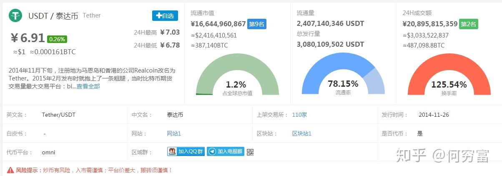Click the ¥20,895,815,359 24H volume value
The height and width of the screenshot is (176, 502).
430,24
